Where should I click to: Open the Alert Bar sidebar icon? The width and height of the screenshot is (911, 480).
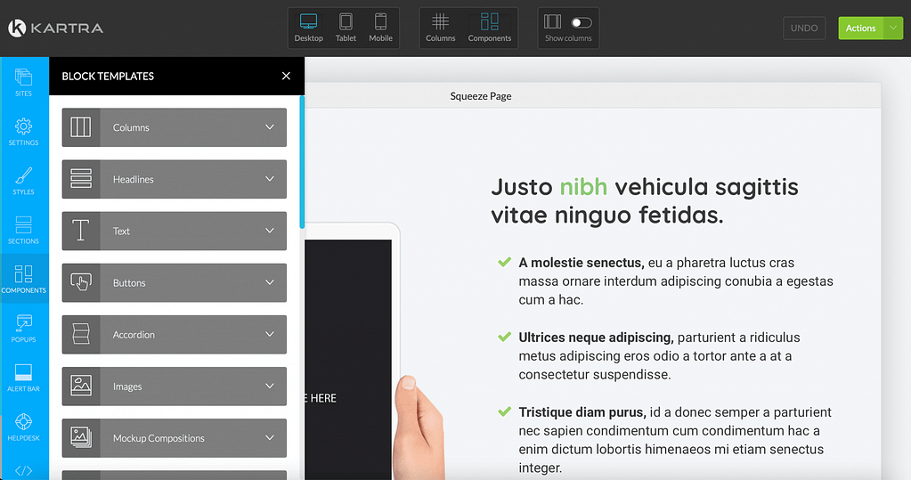[x=24, y=377]
